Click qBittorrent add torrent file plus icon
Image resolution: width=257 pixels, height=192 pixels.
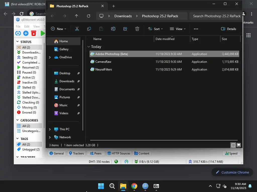coord(26,33)
